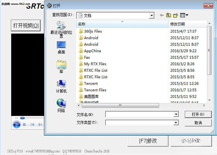This screenshot has width=217, height=155.
Task: Select the 360js Files folder icon
Action: click(81, 31)
